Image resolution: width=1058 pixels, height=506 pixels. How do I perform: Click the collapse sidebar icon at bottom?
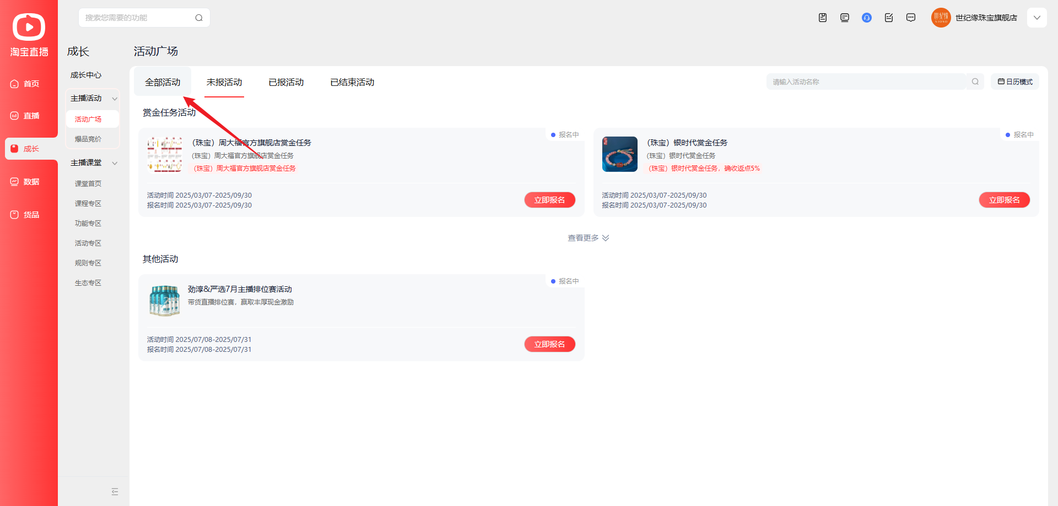coord(115,492)
